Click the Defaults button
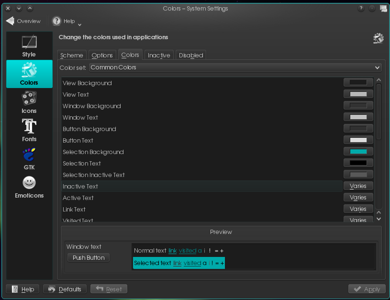This screenshot has height=300, width=390. [x=65, y=289]
